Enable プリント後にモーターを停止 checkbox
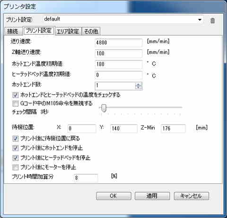 tap(16, 167)
